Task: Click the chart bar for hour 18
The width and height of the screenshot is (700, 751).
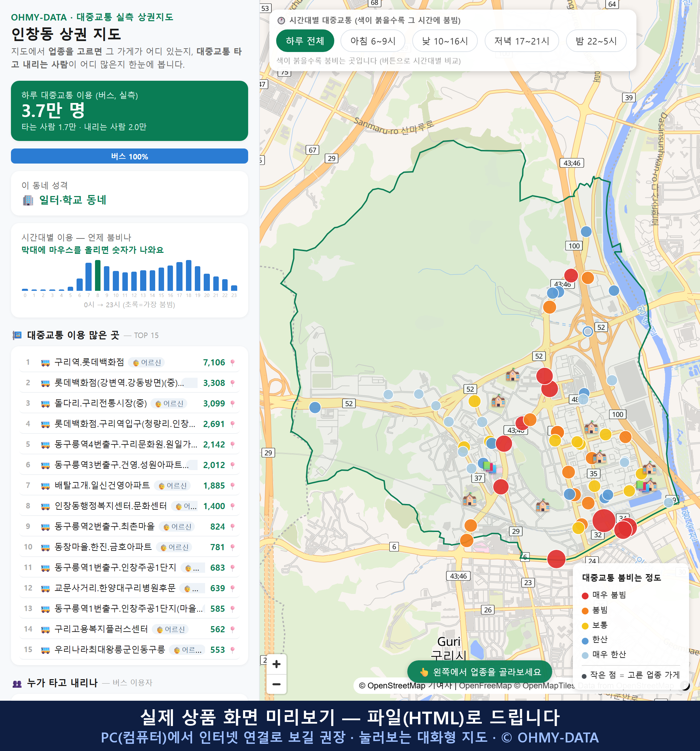Action: 189,275
